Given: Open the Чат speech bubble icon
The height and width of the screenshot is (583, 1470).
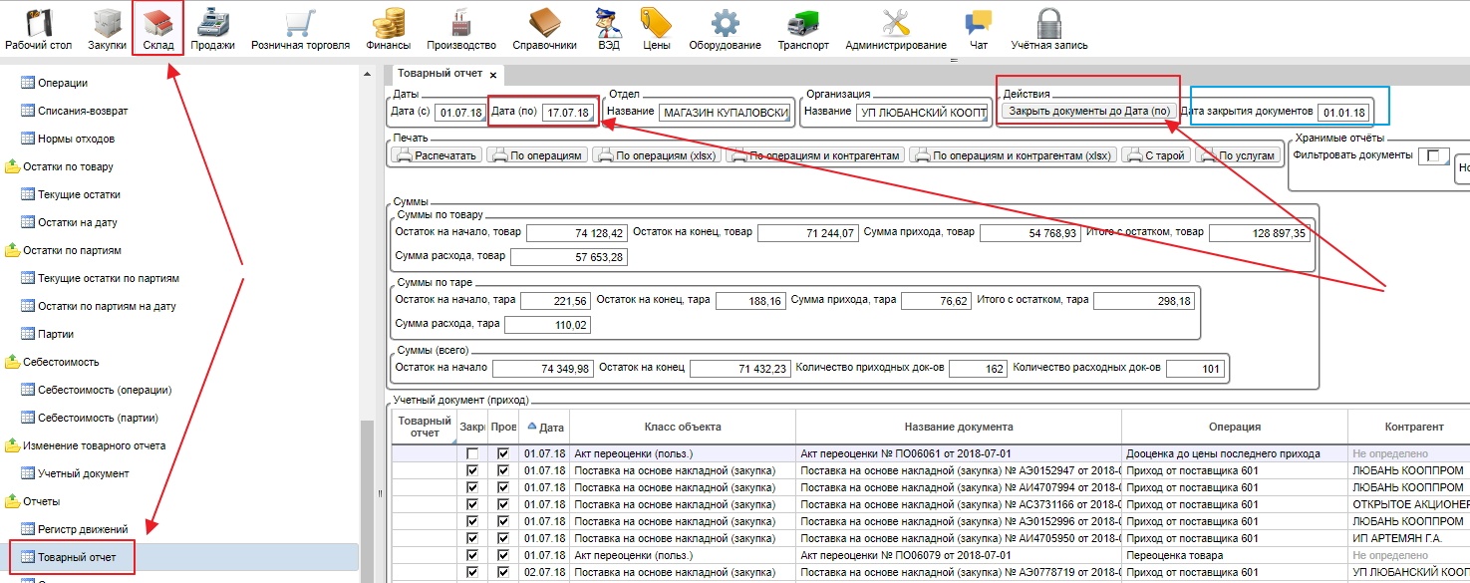Looking at the screenshot, I should point(979,24).
